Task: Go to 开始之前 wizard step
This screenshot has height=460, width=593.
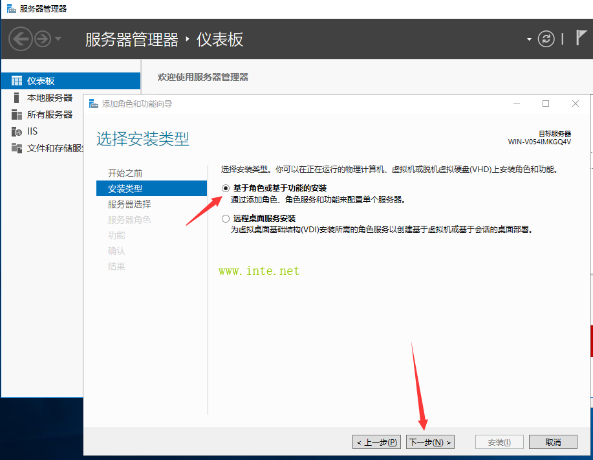Action: pos(125,173)
